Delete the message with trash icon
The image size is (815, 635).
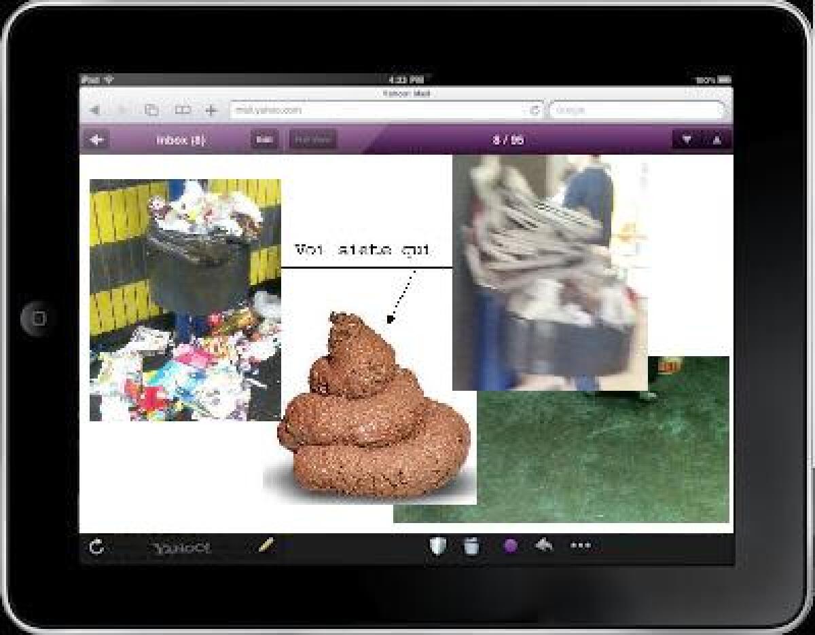(472, 546)
